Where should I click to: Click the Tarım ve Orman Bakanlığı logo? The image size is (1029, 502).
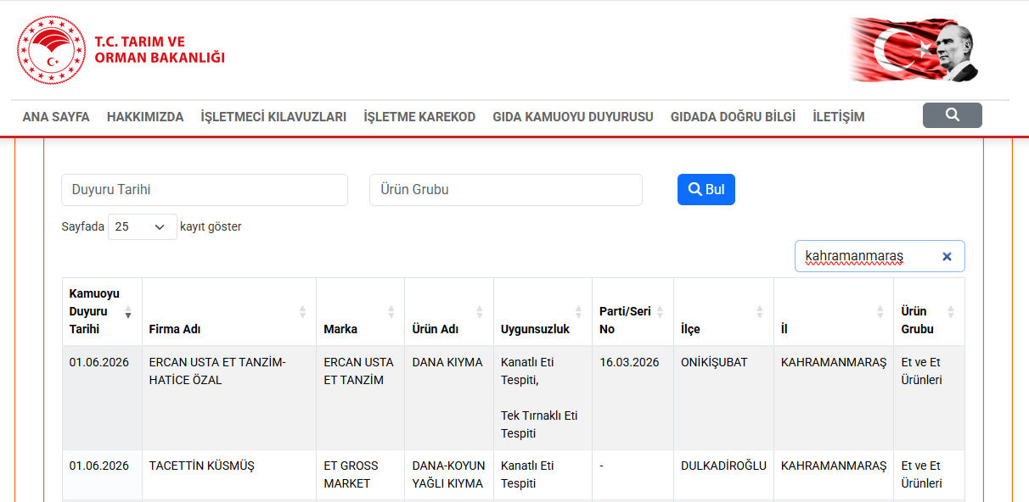[x=52, y=50]
